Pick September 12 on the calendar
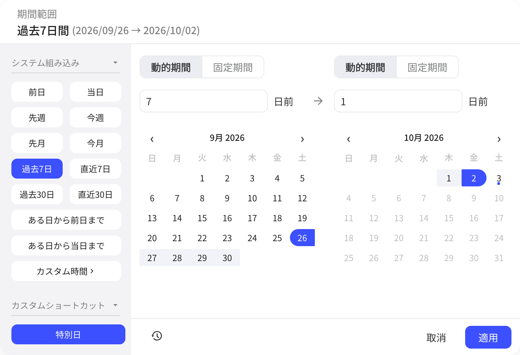This screenshot has width=520, height=355. tap(302, 198)
